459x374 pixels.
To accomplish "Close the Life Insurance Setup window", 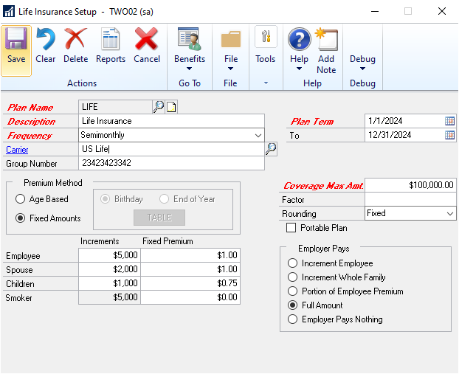I will pos(442,11).
